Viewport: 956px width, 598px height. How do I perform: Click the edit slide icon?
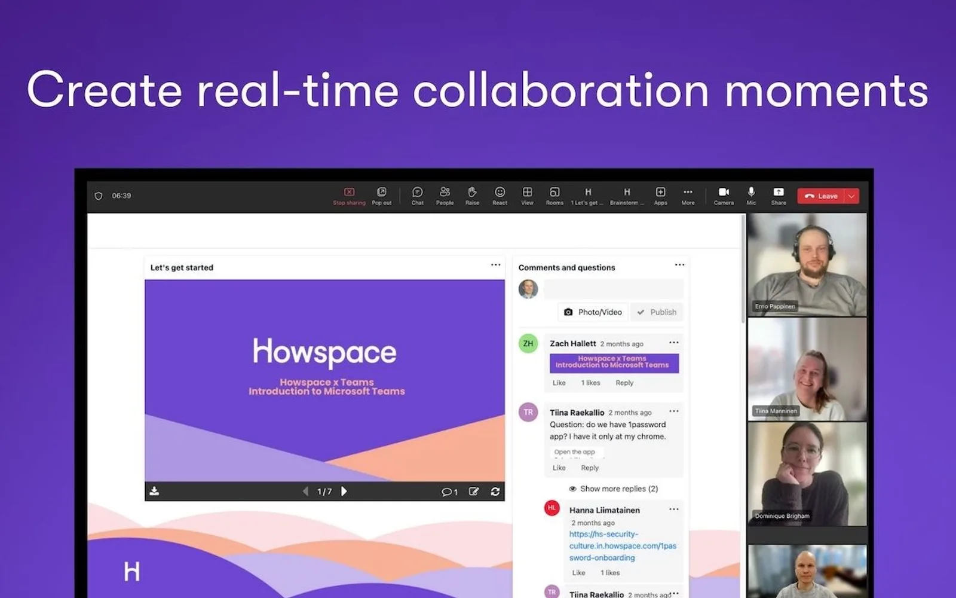(x=474, y=491)
